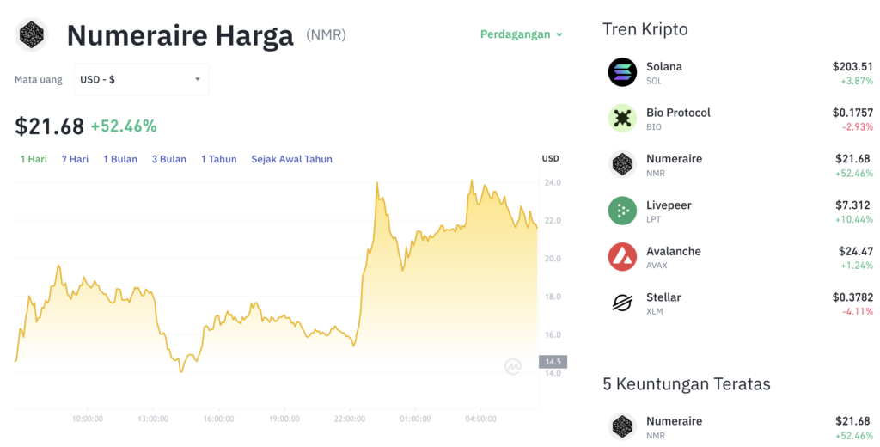
Task: Switch chart to 7 Hari range
Action: click(75, 159)
